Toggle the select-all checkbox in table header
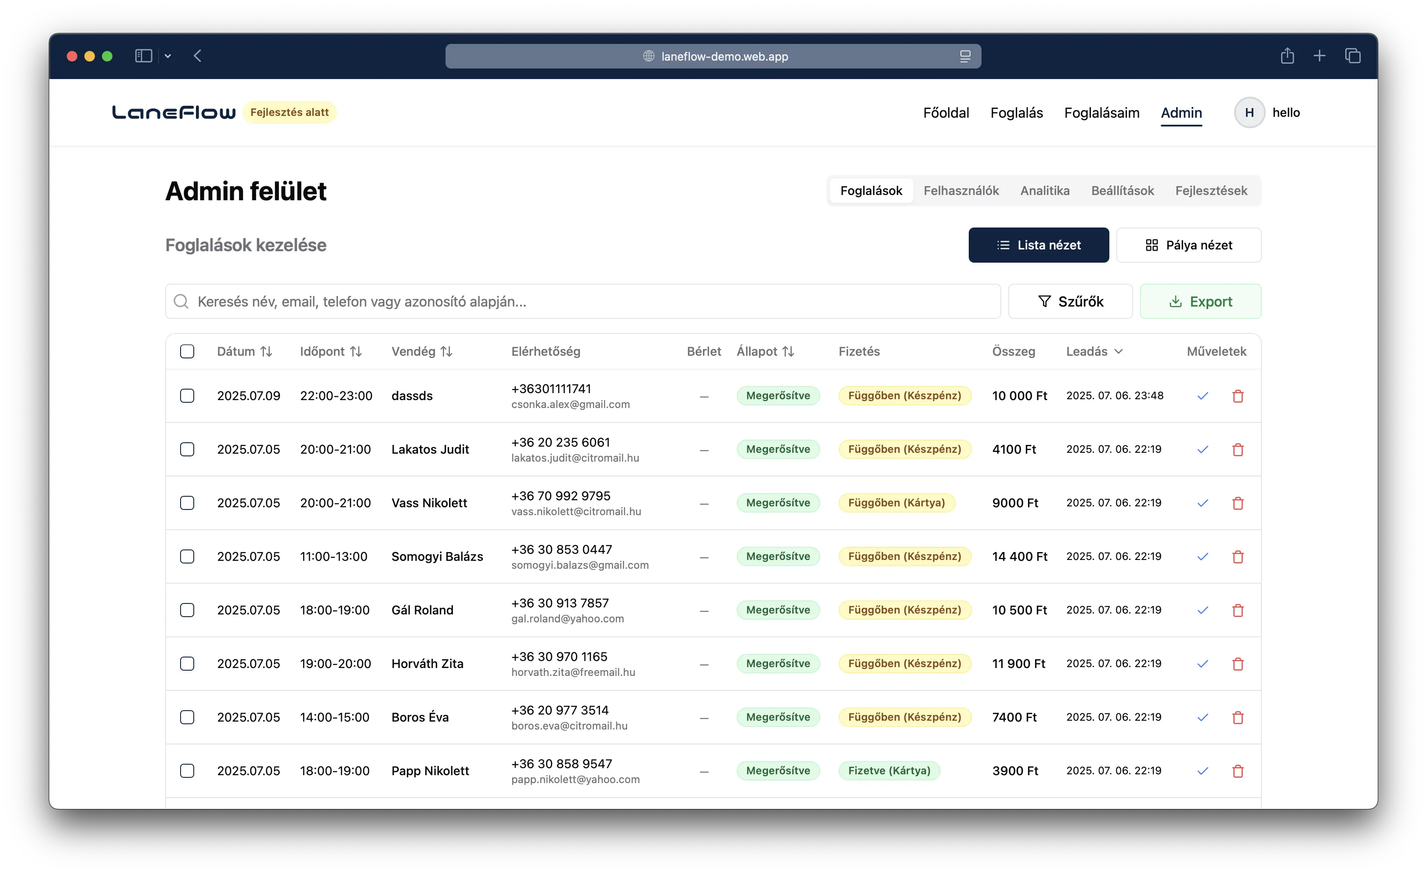Image resolution: width=1427 pixels, height=874 pixels. click(x=187, y=351)
